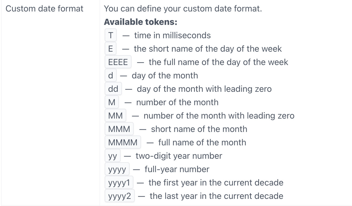Click "the last year in the current decade" text
Viewport: 352px width, 206px height.
216,196
